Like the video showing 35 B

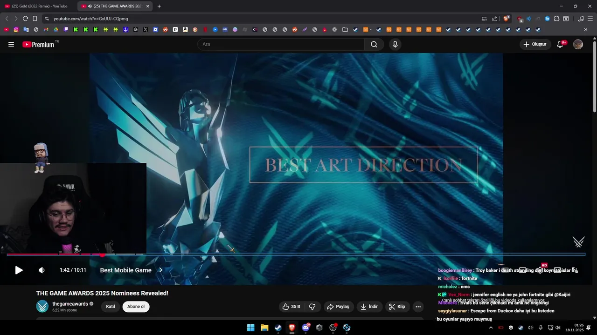click(x=292, y=307)
